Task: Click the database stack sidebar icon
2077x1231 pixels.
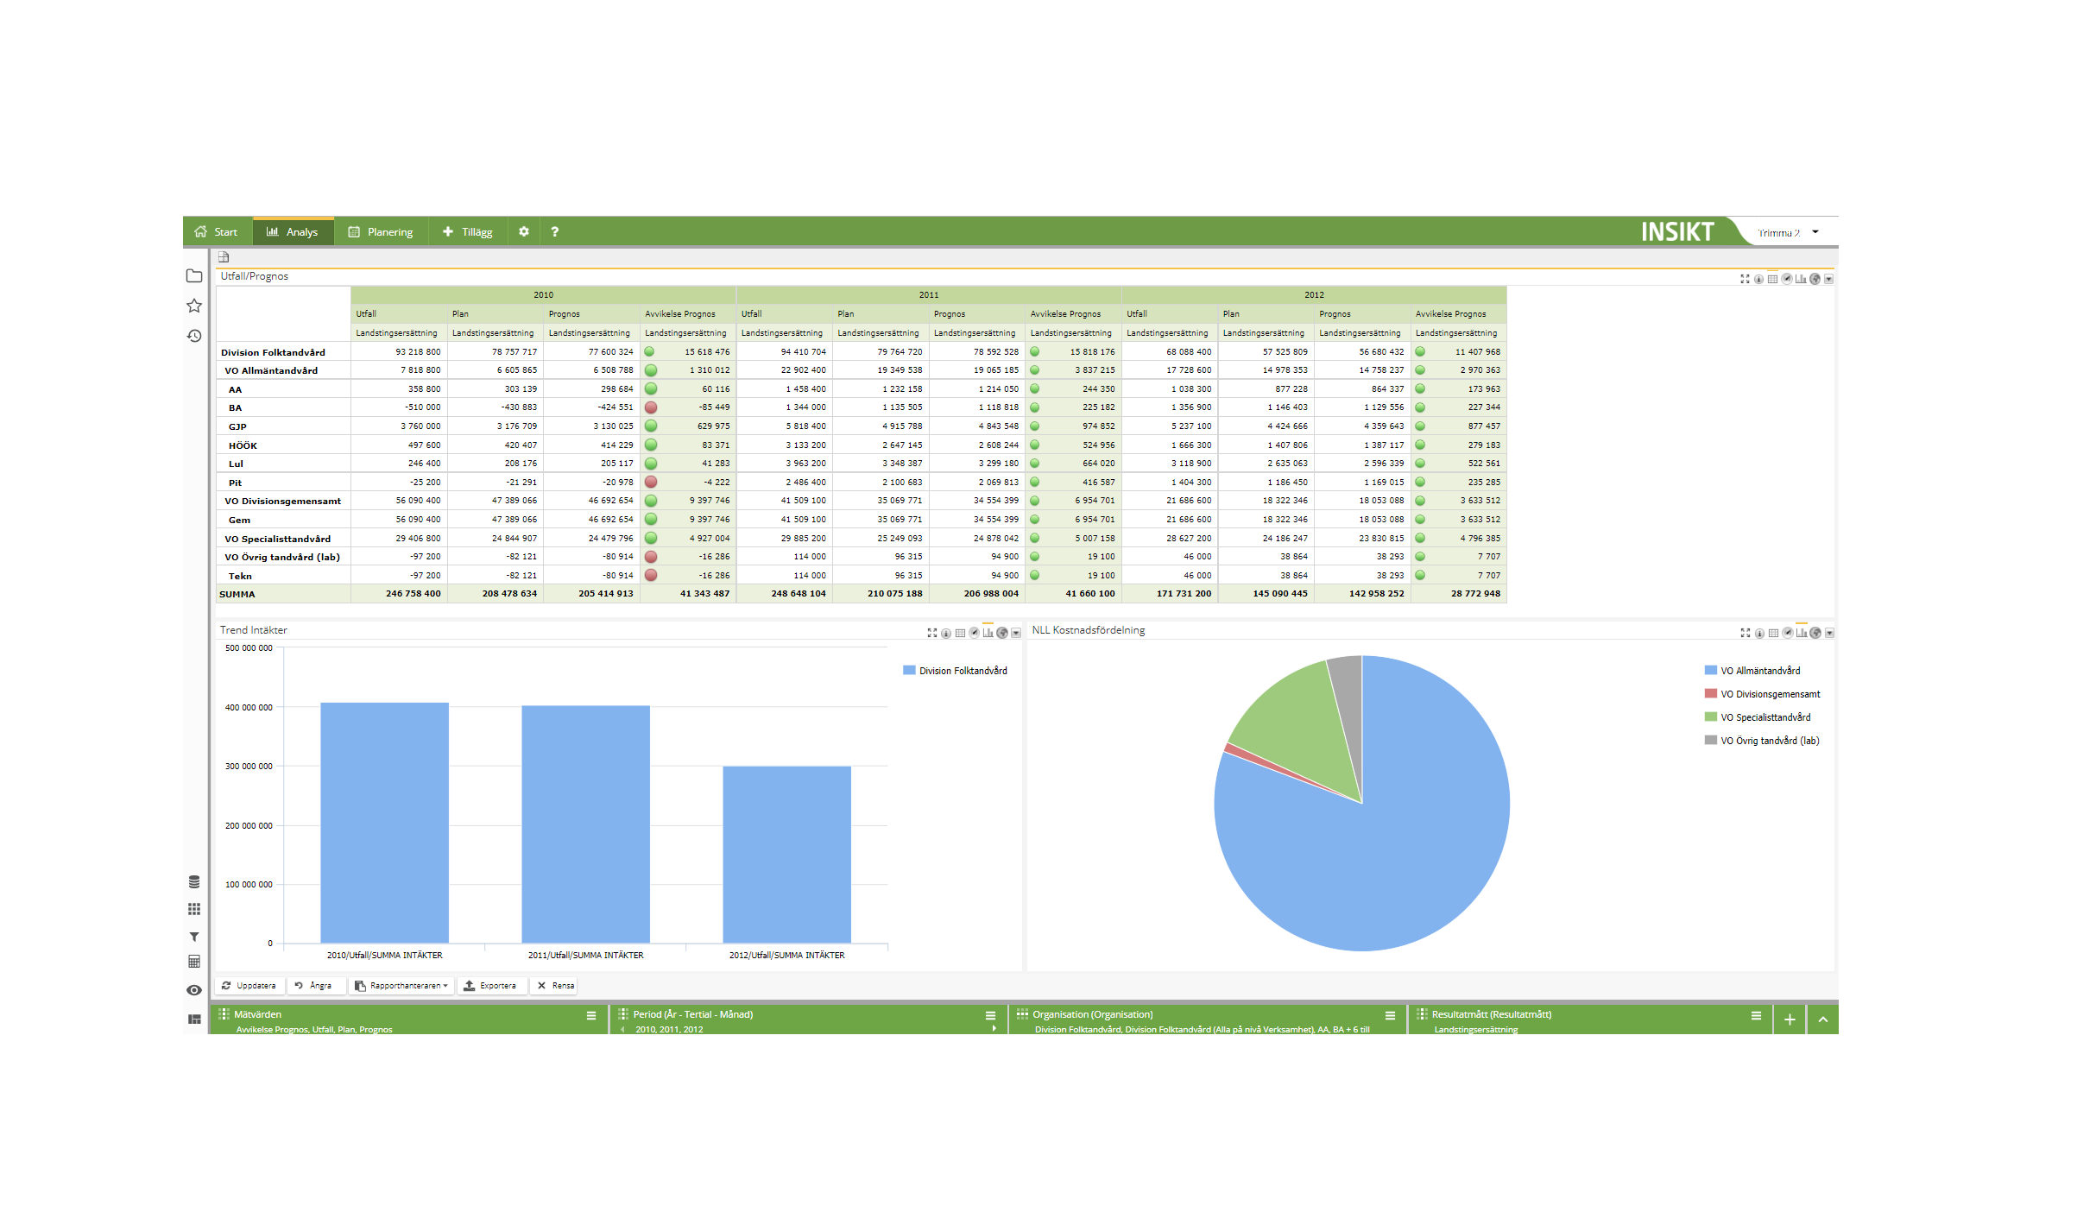Action: 194,882
